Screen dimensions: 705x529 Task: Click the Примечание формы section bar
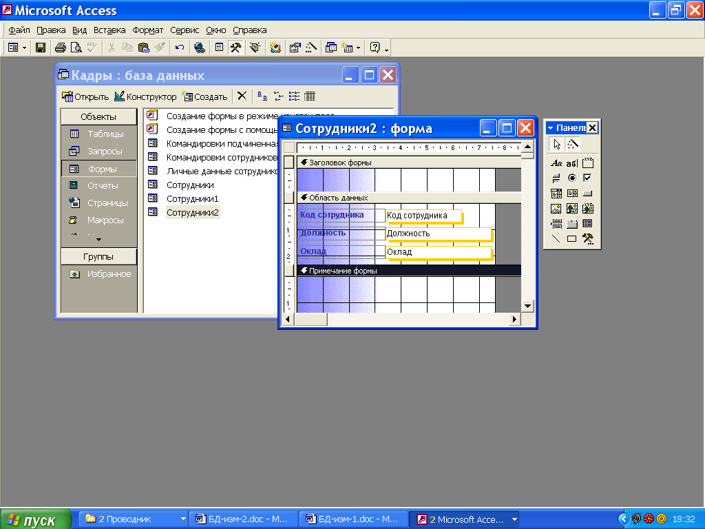tap(409, 270)
